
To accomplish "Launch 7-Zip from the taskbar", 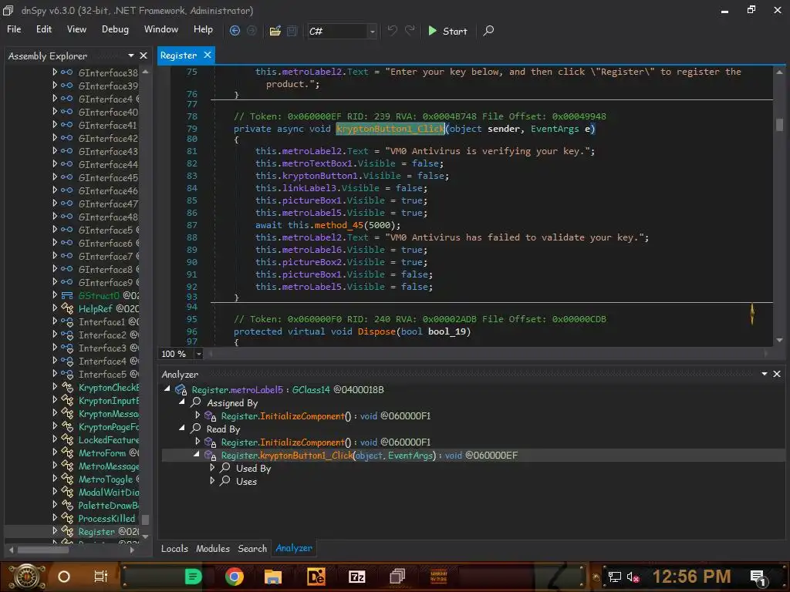I will (357, 576).
